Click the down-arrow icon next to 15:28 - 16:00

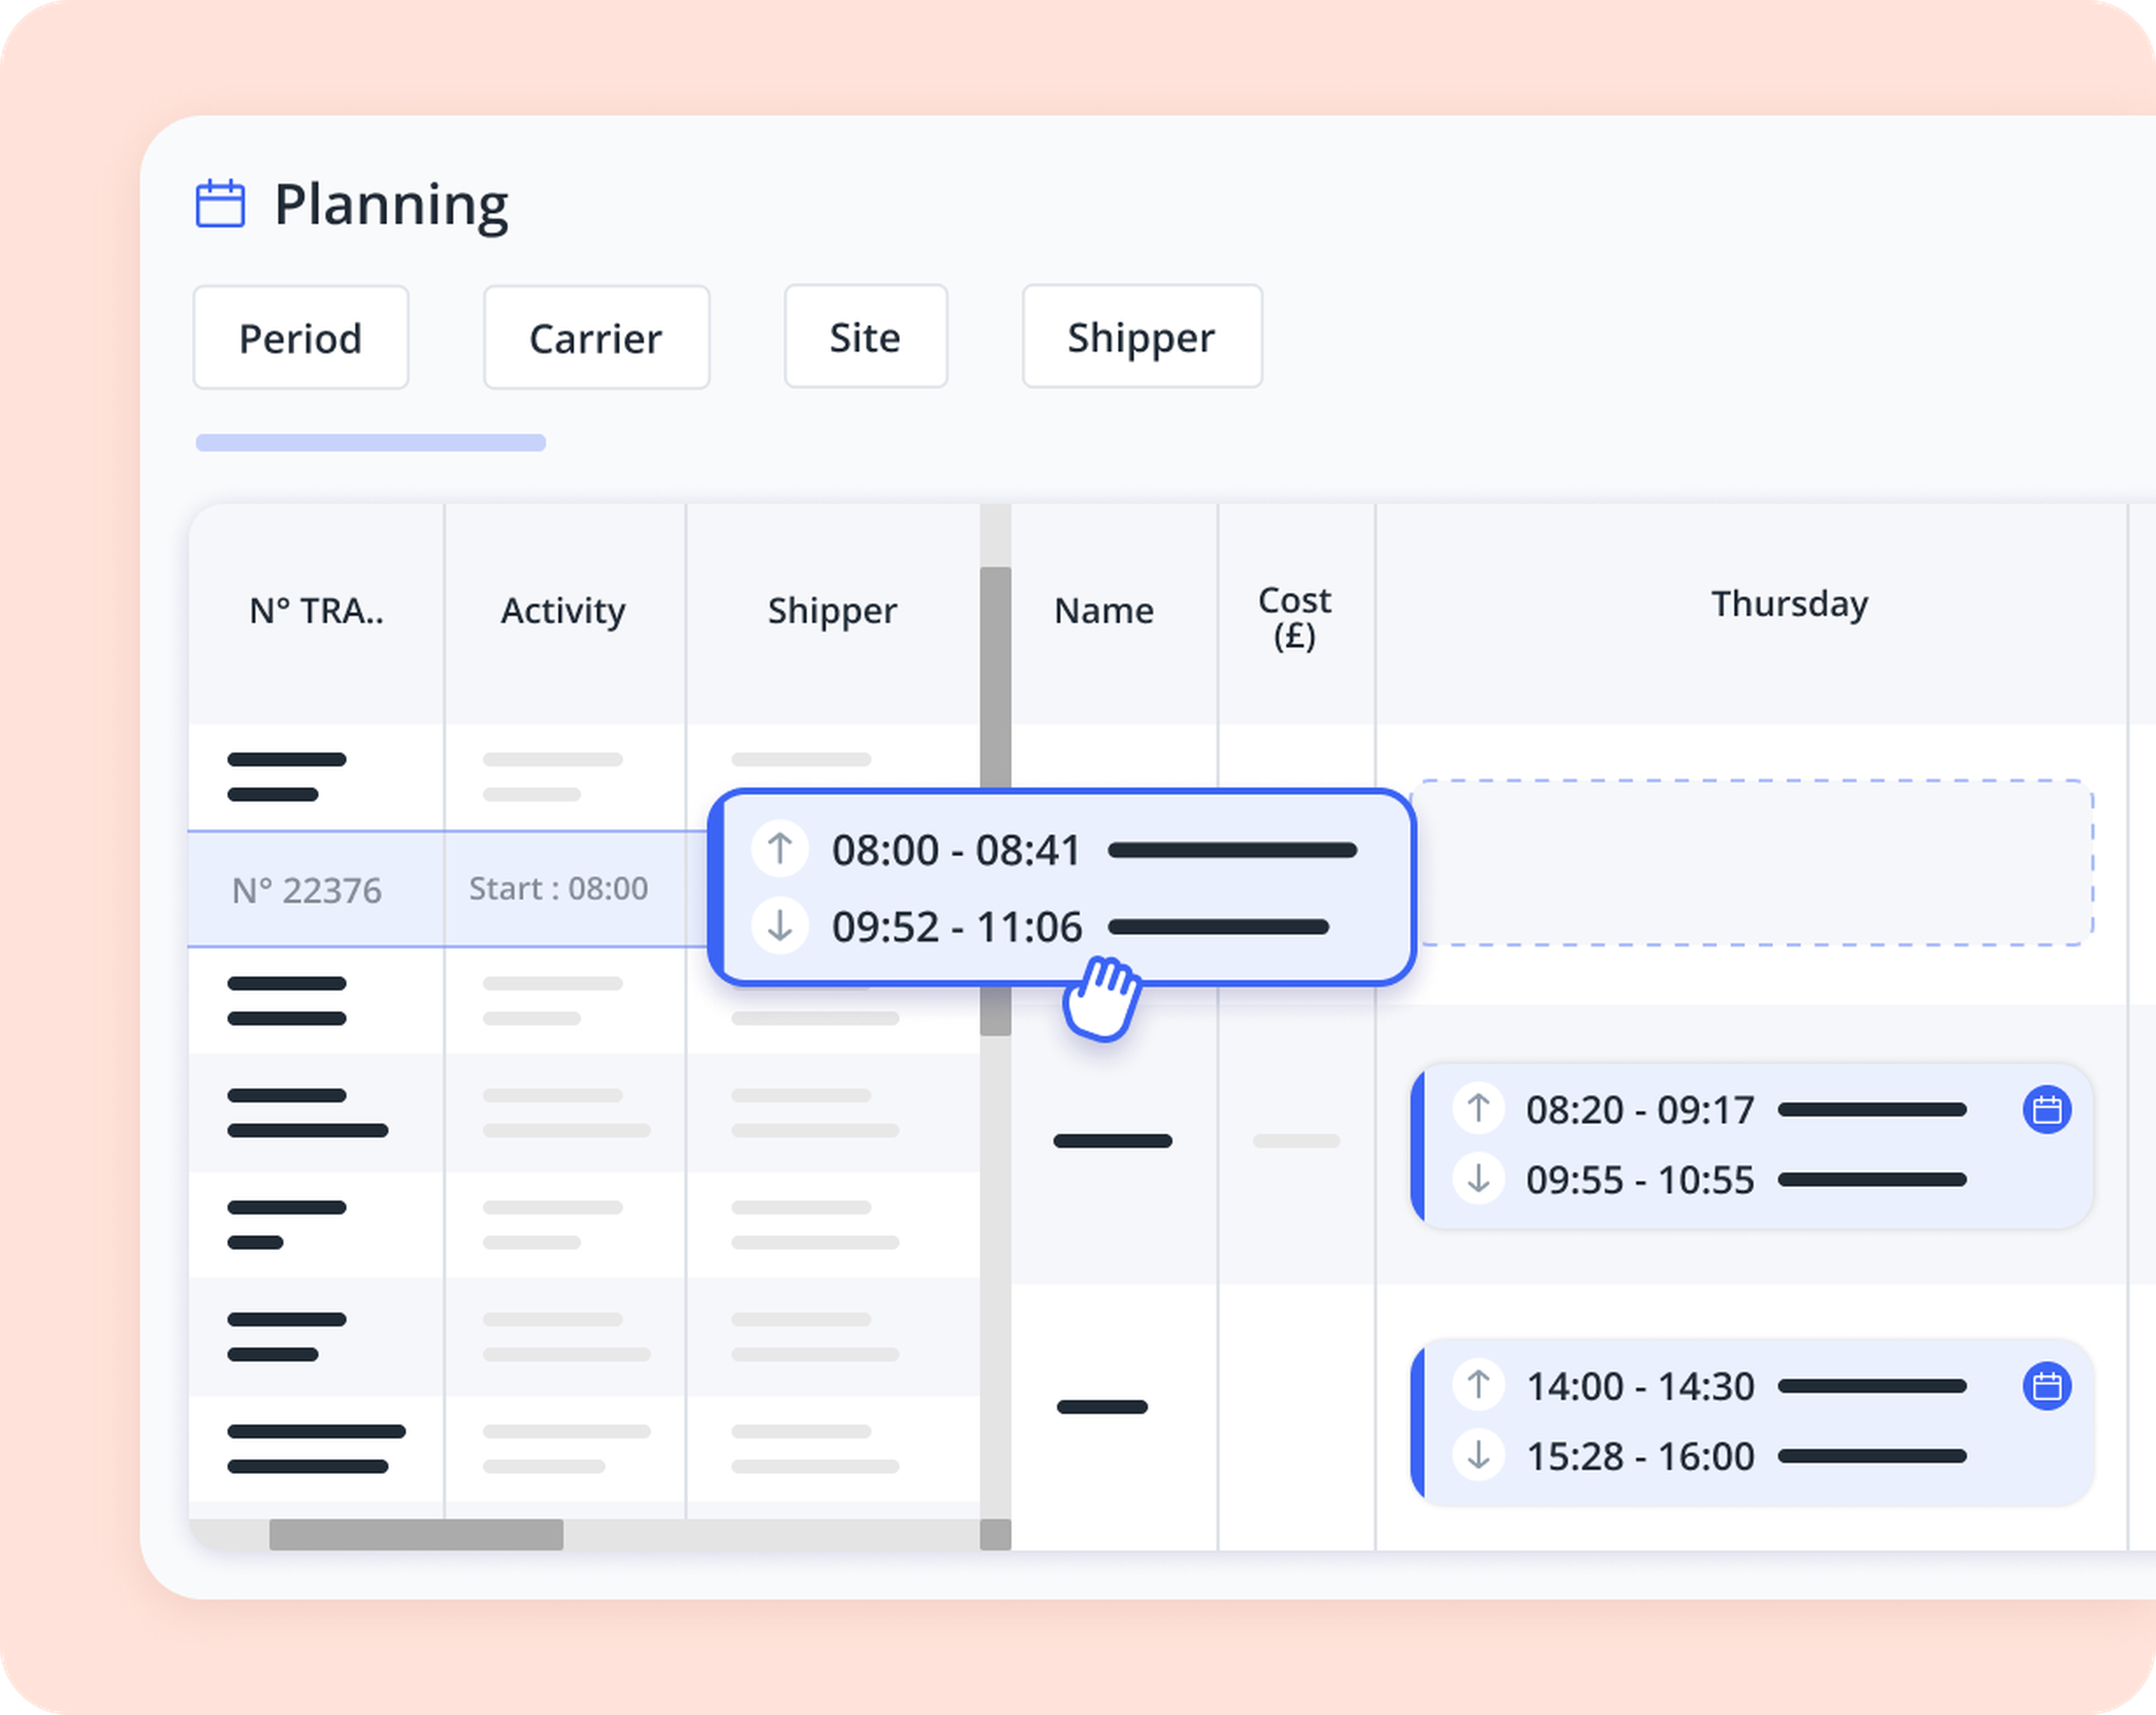[1478, 1456]
